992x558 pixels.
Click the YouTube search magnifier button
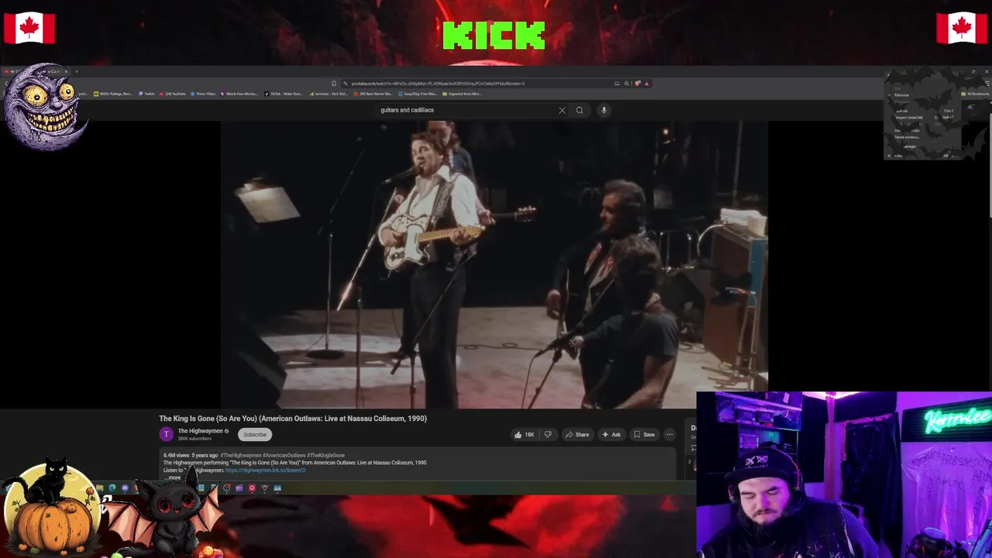579,110
